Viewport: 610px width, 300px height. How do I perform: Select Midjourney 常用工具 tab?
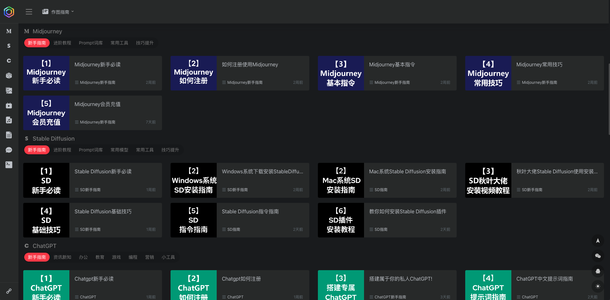(x=119, y=43)
